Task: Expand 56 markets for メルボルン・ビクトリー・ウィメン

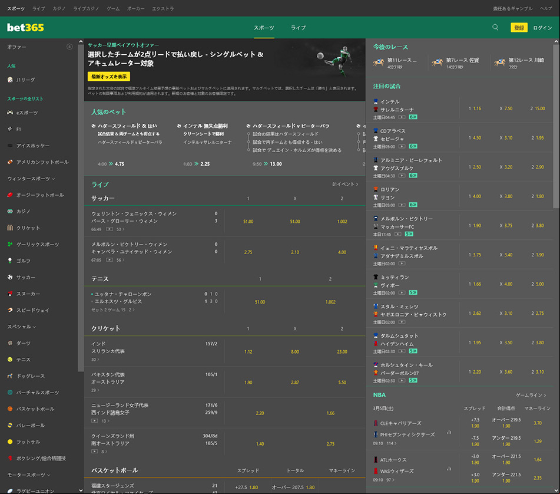Action: [x=120, y=260]
